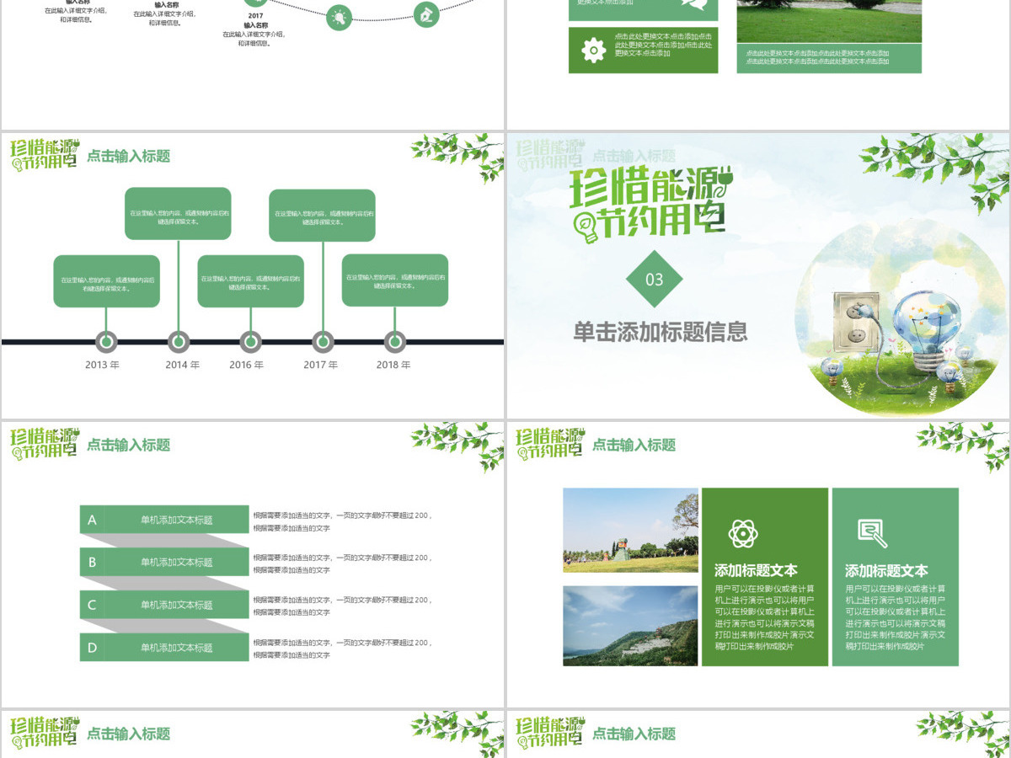Select the timeline circle marker above 2014 年

pos(179,342)
